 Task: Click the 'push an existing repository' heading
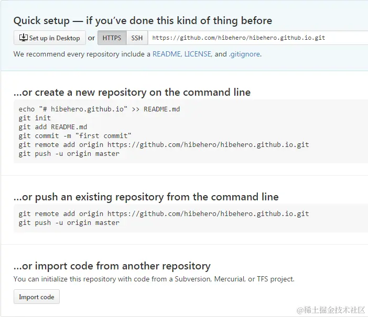point(146,197)
